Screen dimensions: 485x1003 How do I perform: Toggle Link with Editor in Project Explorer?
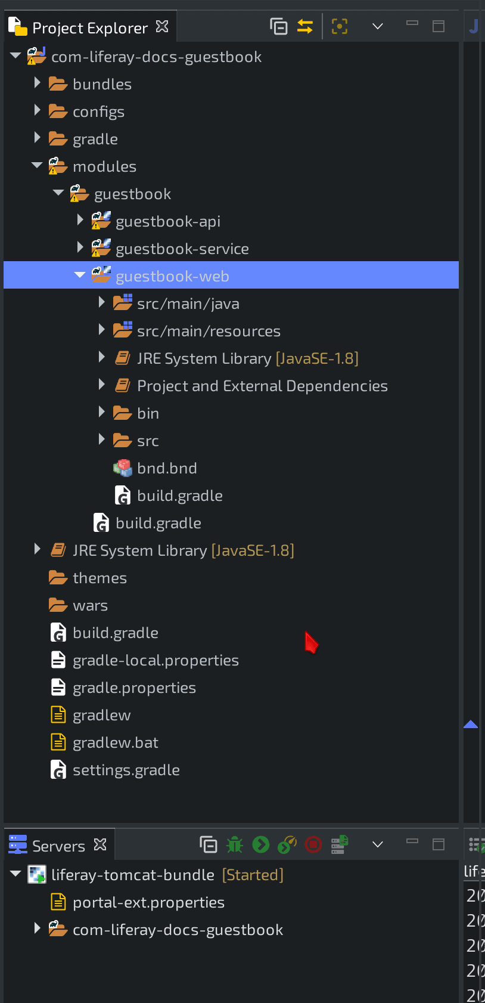(305, 26)
